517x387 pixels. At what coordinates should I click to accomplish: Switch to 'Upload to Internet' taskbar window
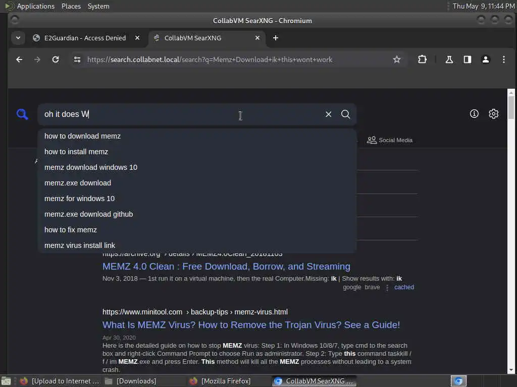point(60,381)
